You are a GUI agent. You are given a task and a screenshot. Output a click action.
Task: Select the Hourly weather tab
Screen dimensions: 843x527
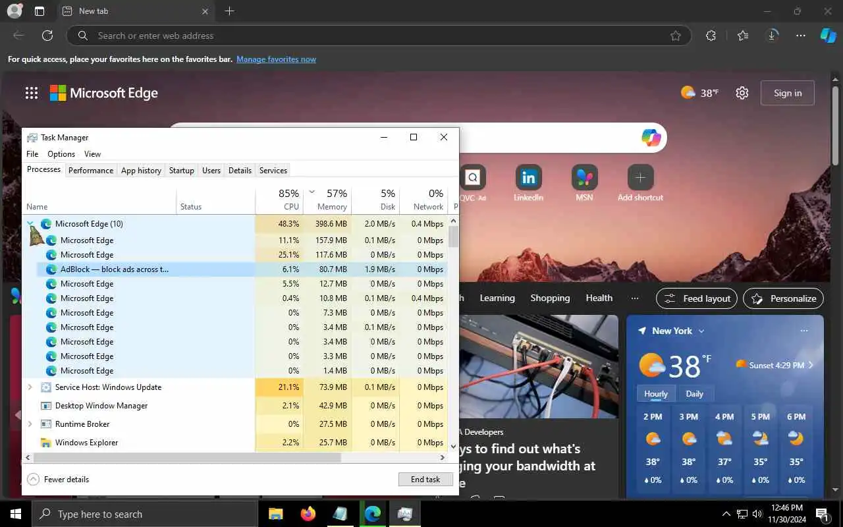[655, 394]
